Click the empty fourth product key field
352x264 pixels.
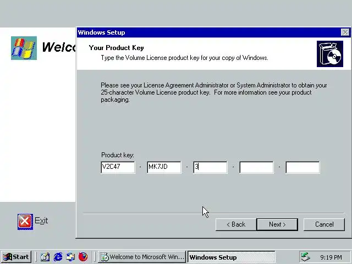tap(257, 167)
